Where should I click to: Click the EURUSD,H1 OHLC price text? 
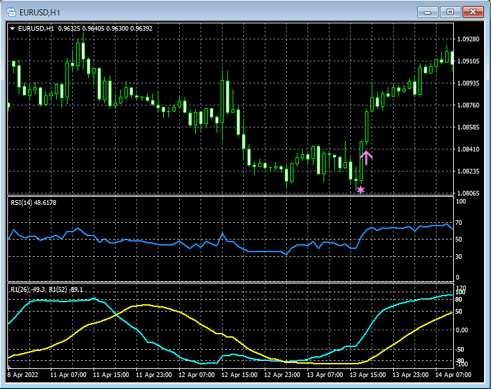pyautogui.click(x=105, y=29)
